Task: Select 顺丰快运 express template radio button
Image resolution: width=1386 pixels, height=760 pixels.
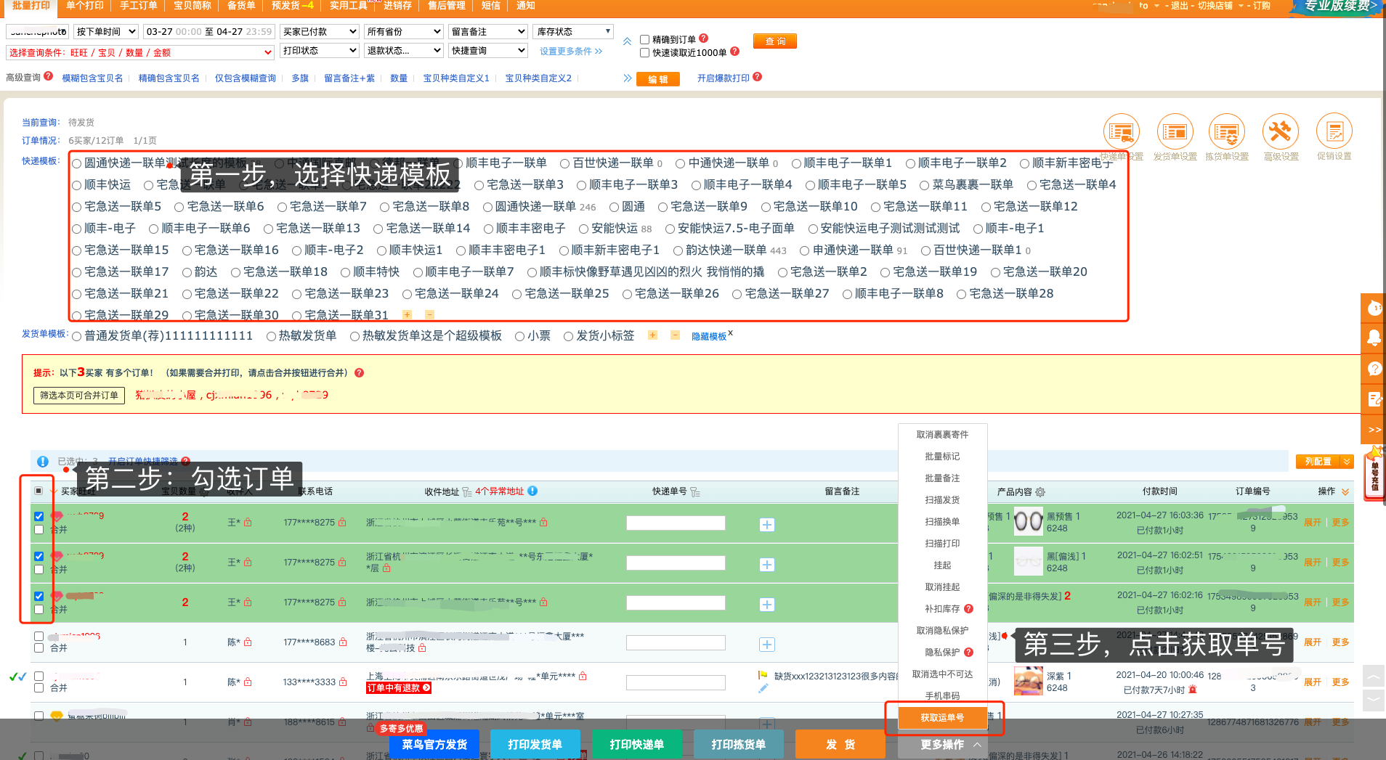Action: [x=77, y=185]
